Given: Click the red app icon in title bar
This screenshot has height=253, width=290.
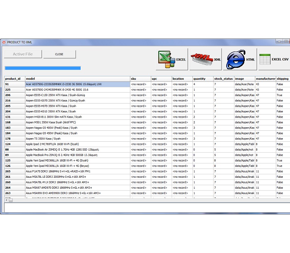Looking at the screenshot, I should [4, 42].
